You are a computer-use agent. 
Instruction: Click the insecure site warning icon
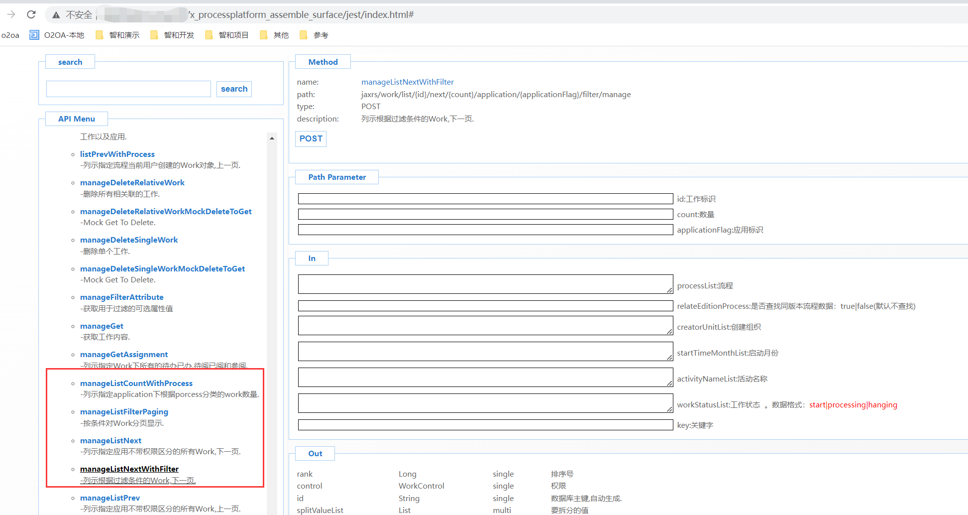click(x=56, y=15)
